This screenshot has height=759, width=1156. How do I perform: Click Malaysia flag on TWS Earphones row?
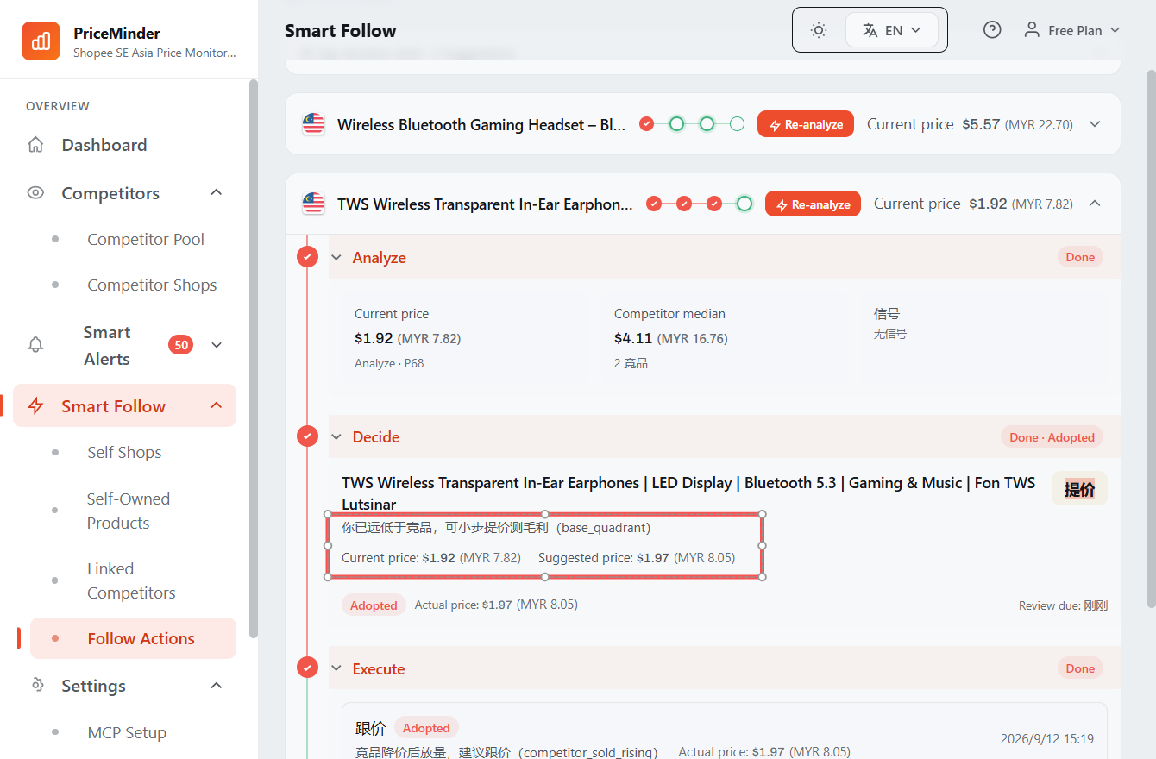[x=313, y=204]
